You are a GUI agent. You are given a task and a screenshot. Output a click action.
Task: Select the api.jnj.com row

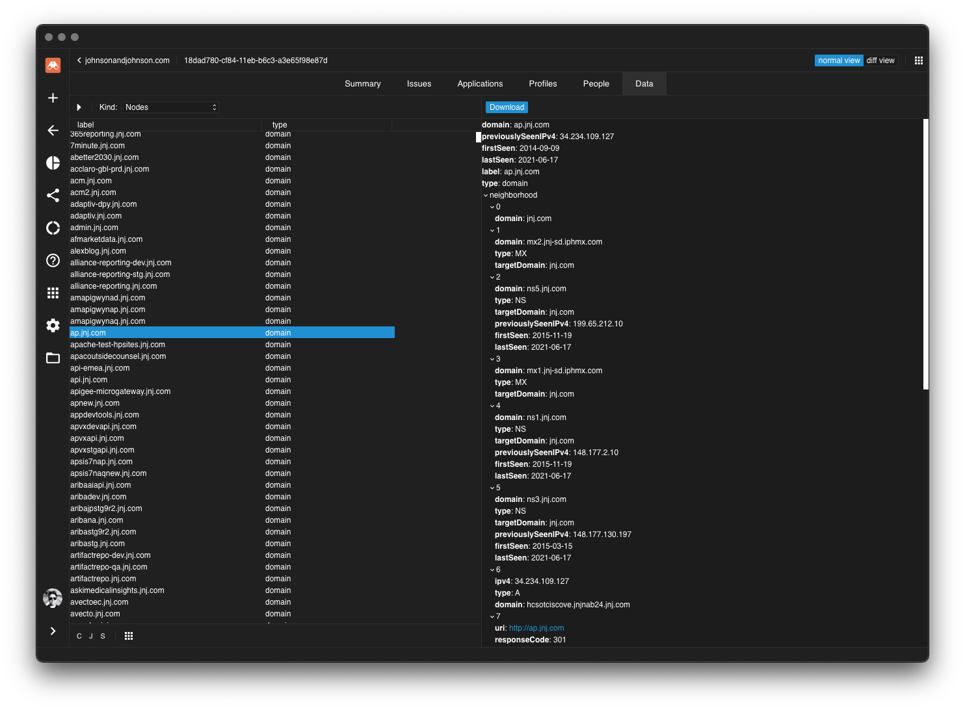(232, 380)
